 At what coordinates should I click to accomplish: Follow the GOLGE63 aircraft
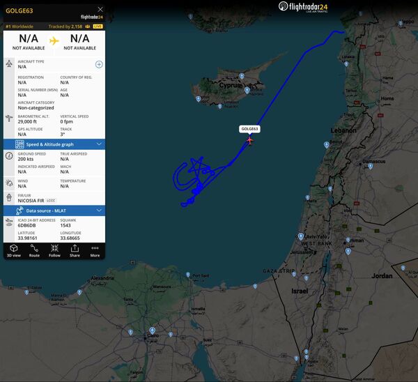[x=54, y=251]
